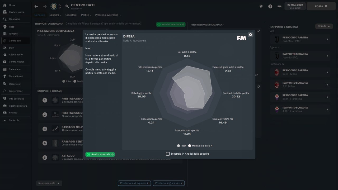Open the Squadra dropdown tab
The height and width of the screenshot is (190, 338).
coord(55,15)
